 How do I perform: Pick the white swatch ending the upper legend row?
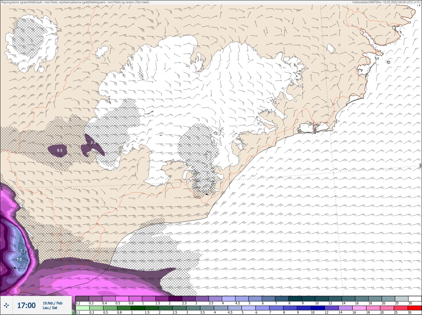point(415,299)
